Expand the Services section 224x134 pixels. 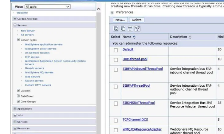coord(15,122)
